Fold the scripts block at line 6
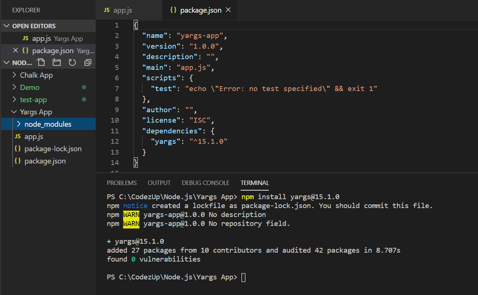This screenshot has width=478, height=295. coord(128,78)
